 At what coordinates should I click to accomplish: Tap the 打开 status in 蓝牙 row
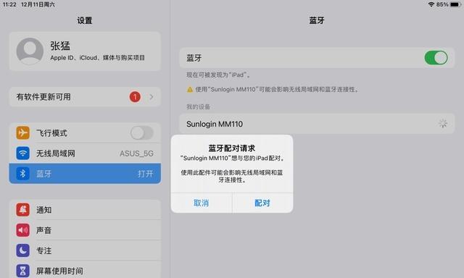[146, 174]
